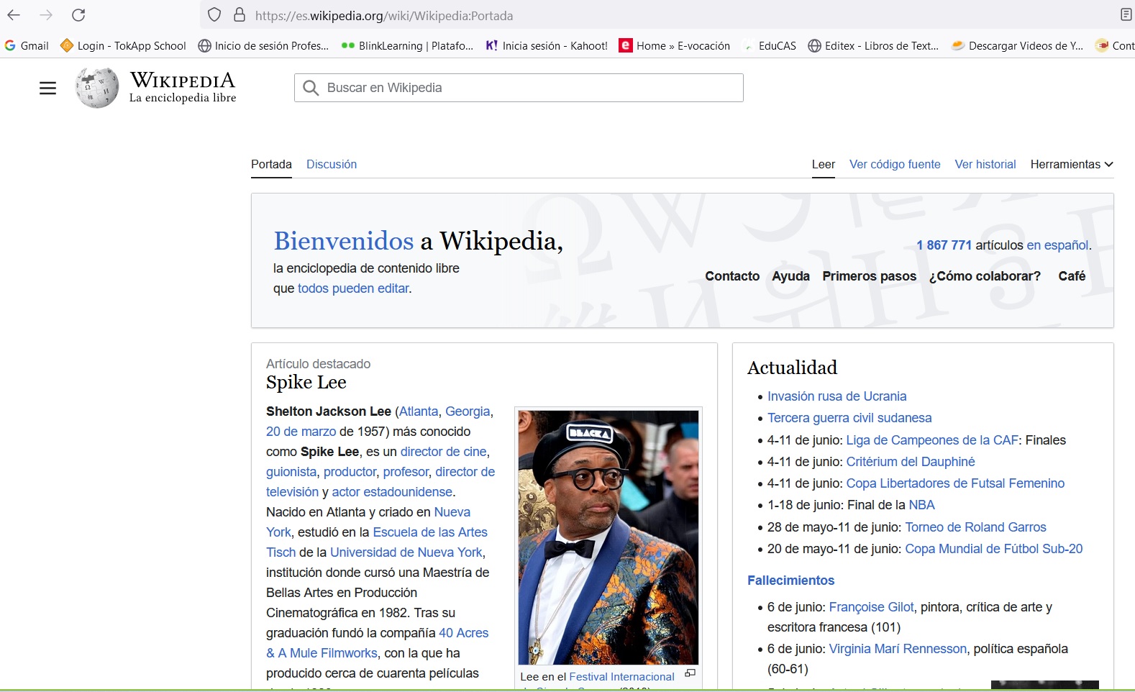Image resolution: width=1135 pixels, height=692 pixels.
Task: Click the Wikipedia globe logo
Action: pyautogui.click(x=97, y=88)
